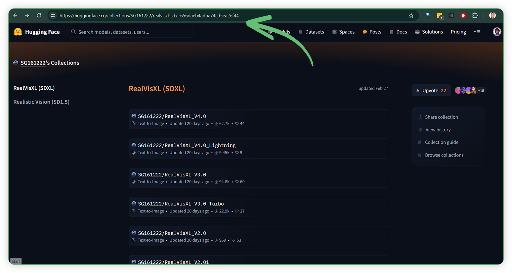Click the download icon showing 9.45k
The width and height of the screenshot is (512, 273).
(x=217, y=153)
